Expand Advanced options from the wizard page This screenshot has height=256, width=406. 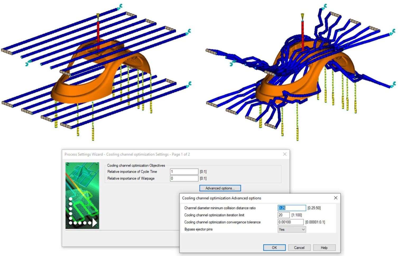coord(220,188)
